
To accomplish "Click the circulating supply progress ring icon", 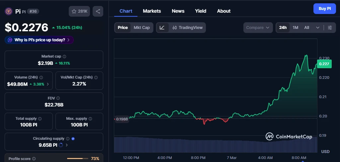I will click(61, 145).
